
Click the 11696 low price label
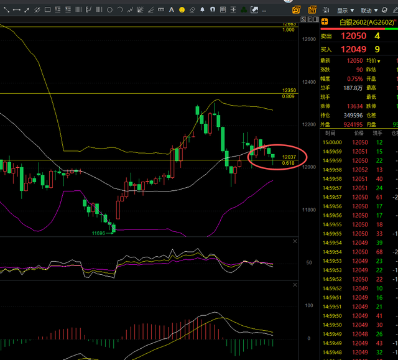click(x=98, y=233)
